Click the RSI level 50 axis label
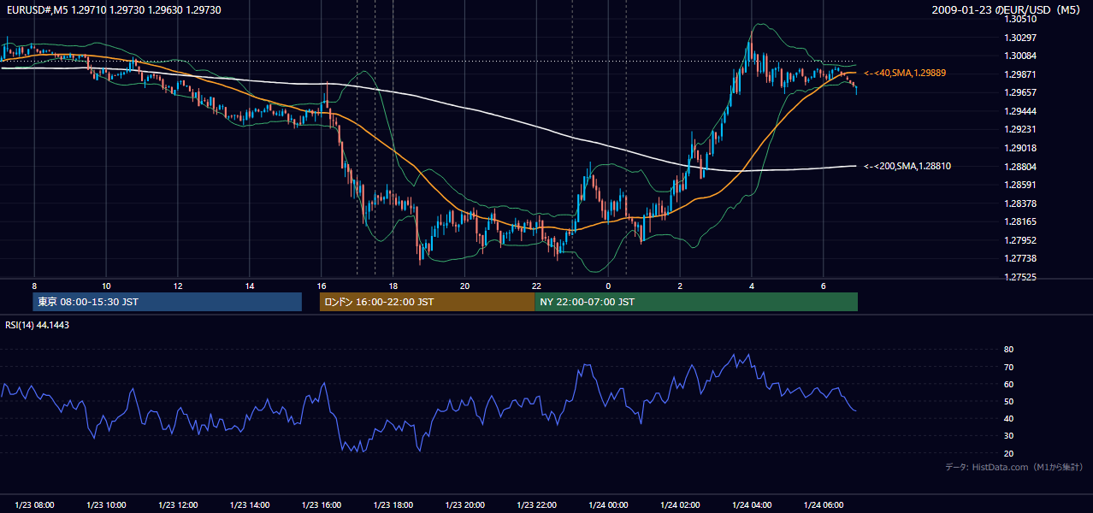 tap(1008, 401)
